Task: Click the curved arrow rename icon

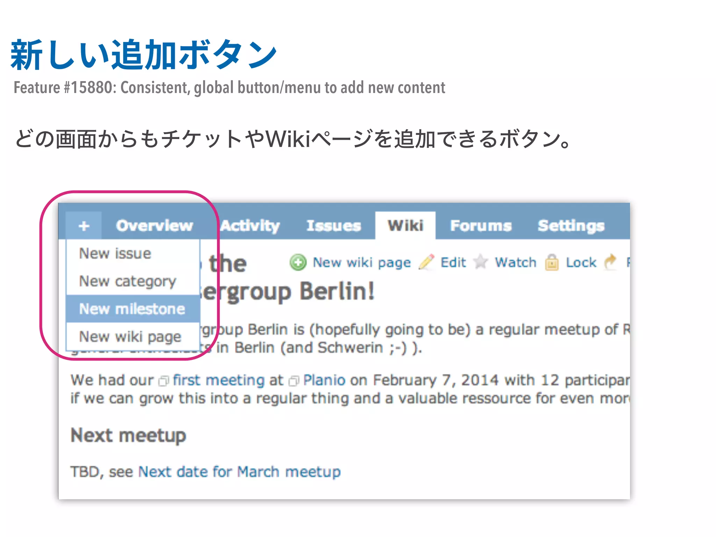Action: 610,262
